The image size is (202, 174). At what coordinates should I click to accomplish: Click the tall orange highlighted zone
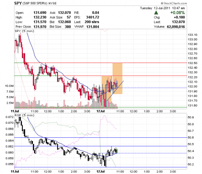pos(117,78)
